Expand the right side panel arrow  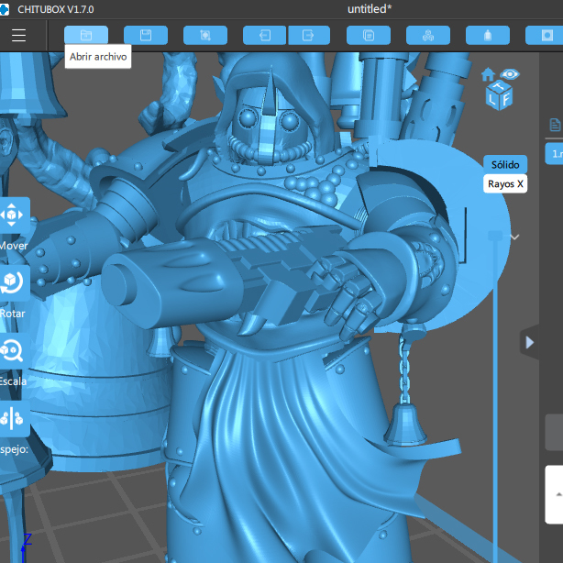tap(530, 342)
